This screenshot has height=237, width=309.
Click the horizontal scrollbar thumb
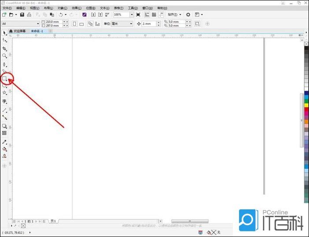(x=190, y=221)
